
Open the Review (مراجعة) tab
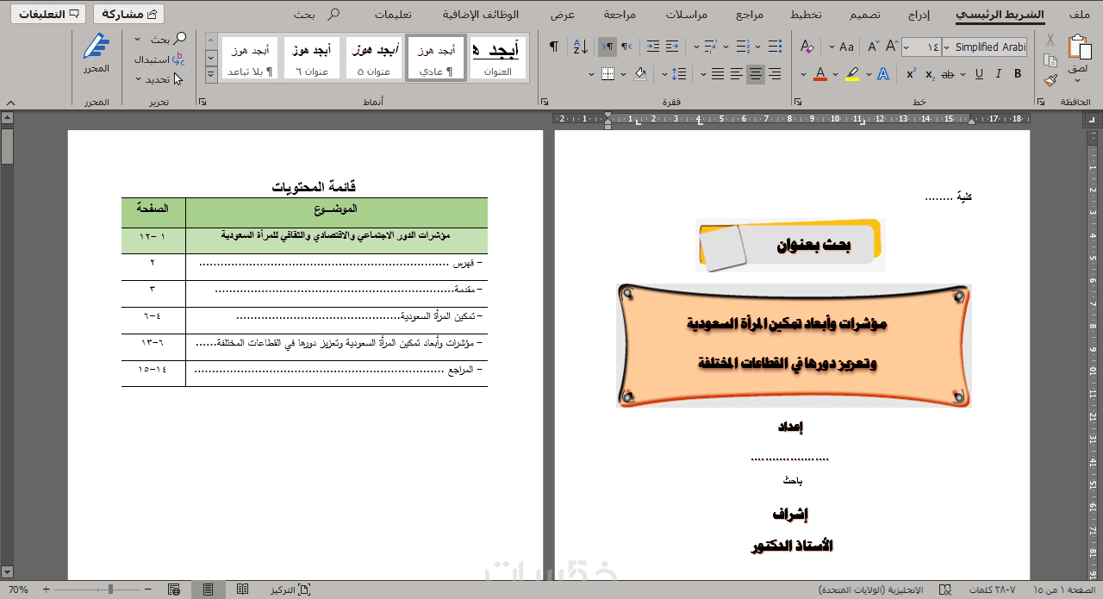pos(620,15)
